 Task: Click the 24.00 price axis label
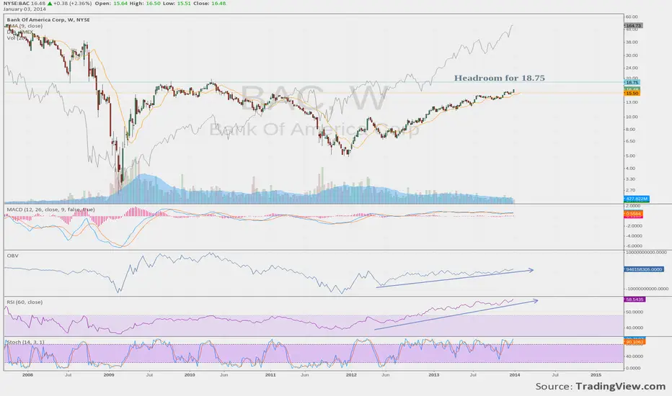pos(632,68)
